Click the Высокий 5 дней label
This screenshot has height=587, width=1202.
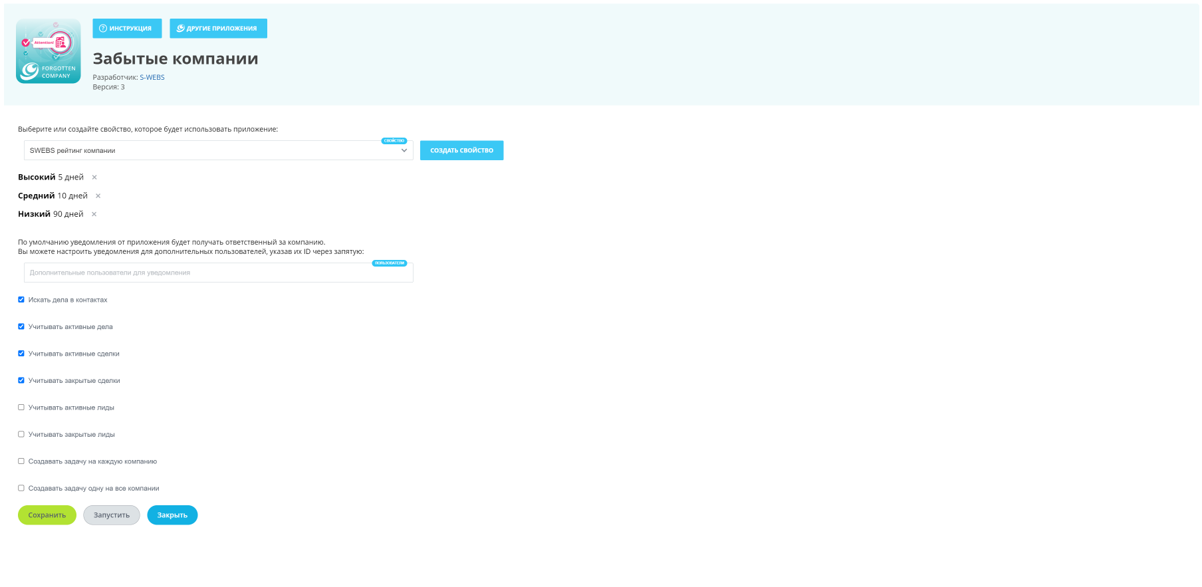[51, 177]
